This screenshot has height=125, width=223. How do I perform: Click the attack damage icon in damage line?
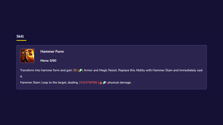[101, 82]
